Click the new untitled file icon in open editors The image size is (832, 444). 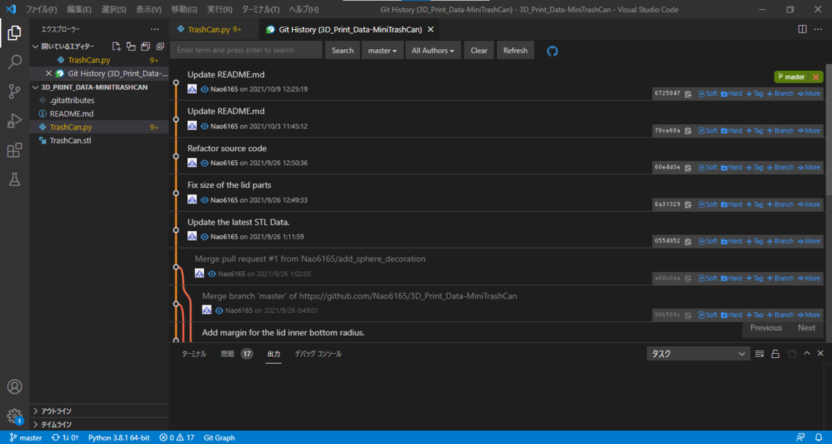tap(116, 46)
